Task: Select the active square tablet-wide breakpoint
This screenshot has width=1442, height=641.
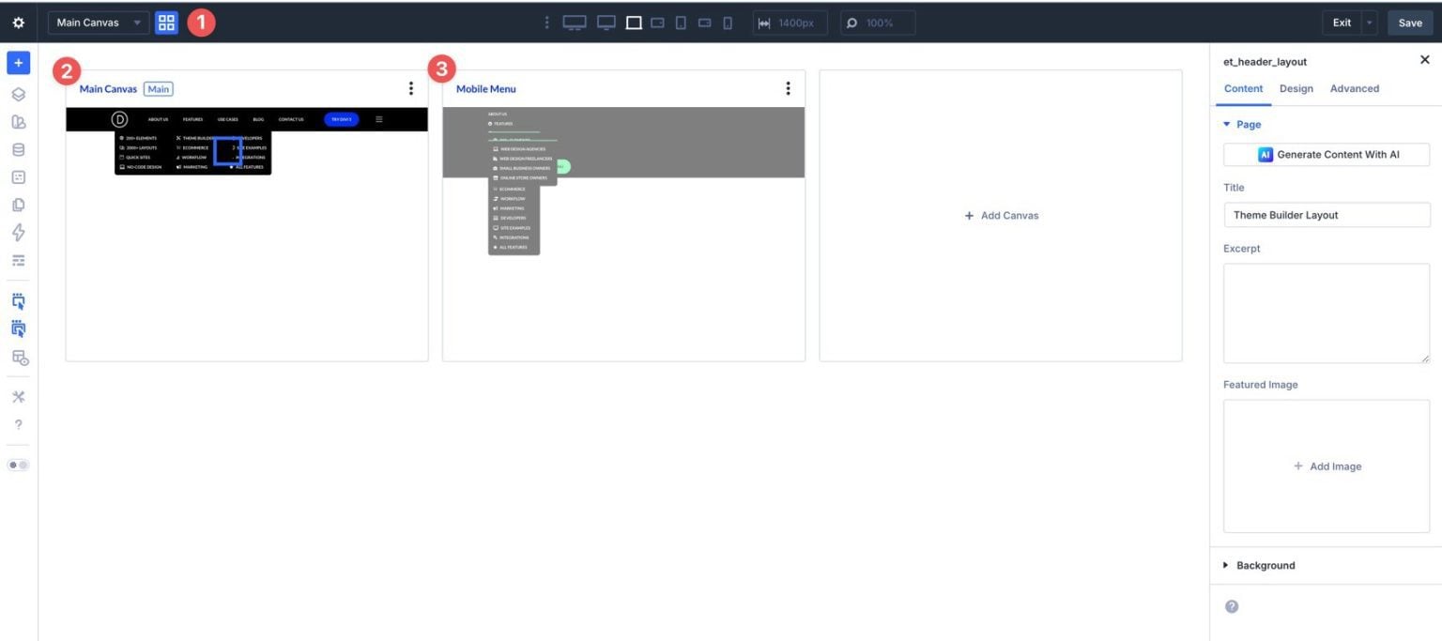Action: click(634, 23)
